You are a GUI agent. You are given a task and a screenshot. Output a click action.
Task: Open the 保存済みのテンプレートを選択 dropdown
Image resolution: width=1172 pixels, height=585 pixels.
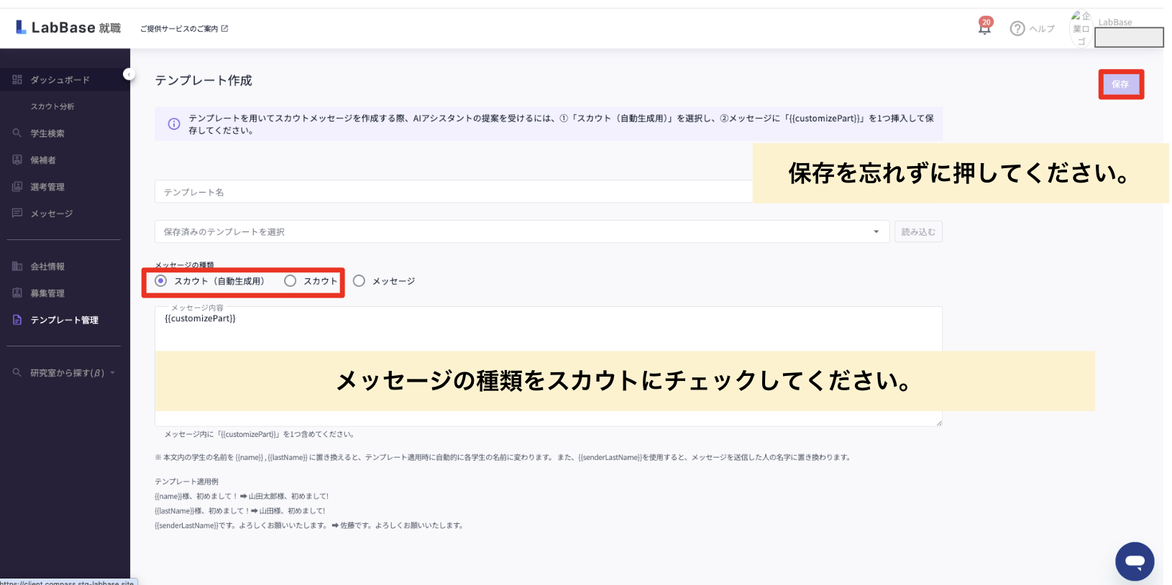(522, 231)
